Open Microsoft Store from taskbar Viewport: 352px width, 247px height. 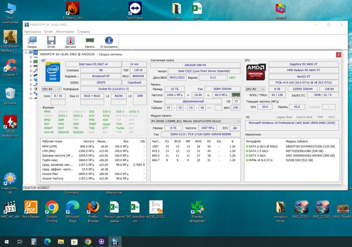[x=74, y=242]
